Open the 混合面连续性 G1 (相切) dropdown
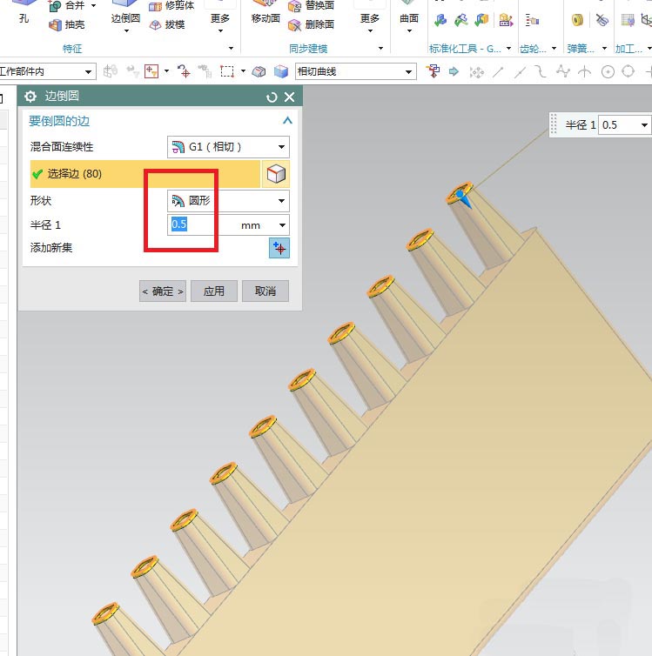Screen dimensions: 652x656 point(228,147)
